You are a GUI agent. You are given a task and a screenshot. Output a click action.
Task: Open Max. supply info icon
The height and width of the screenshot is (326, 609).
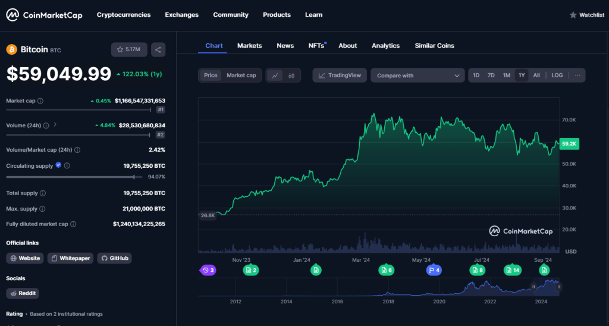(x=42, y=209)
